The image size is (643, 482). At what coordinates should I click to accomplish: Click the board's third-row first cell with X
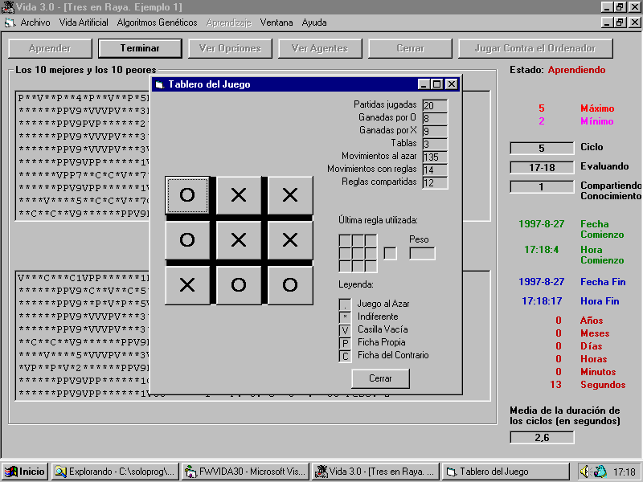(187, 285)
